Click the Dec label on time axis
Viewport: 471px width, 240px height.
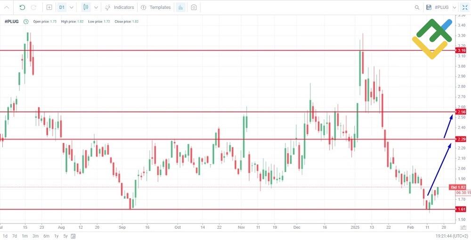pos(297,227)
